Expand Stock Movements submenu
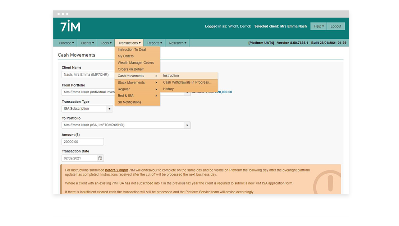 (x=137, y=83)
